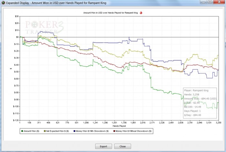Click the '2,016' tick label on horizontal axis

(143, 123)
